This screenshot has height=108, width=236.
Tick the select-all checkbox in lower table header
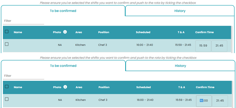[x=7, y=86]
